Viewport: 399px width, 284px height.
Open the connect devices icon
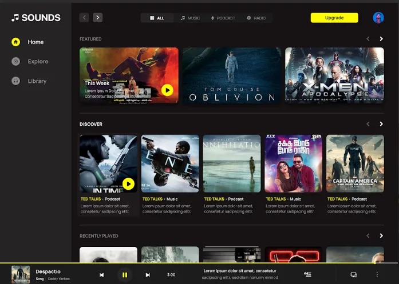click(354, 275)
